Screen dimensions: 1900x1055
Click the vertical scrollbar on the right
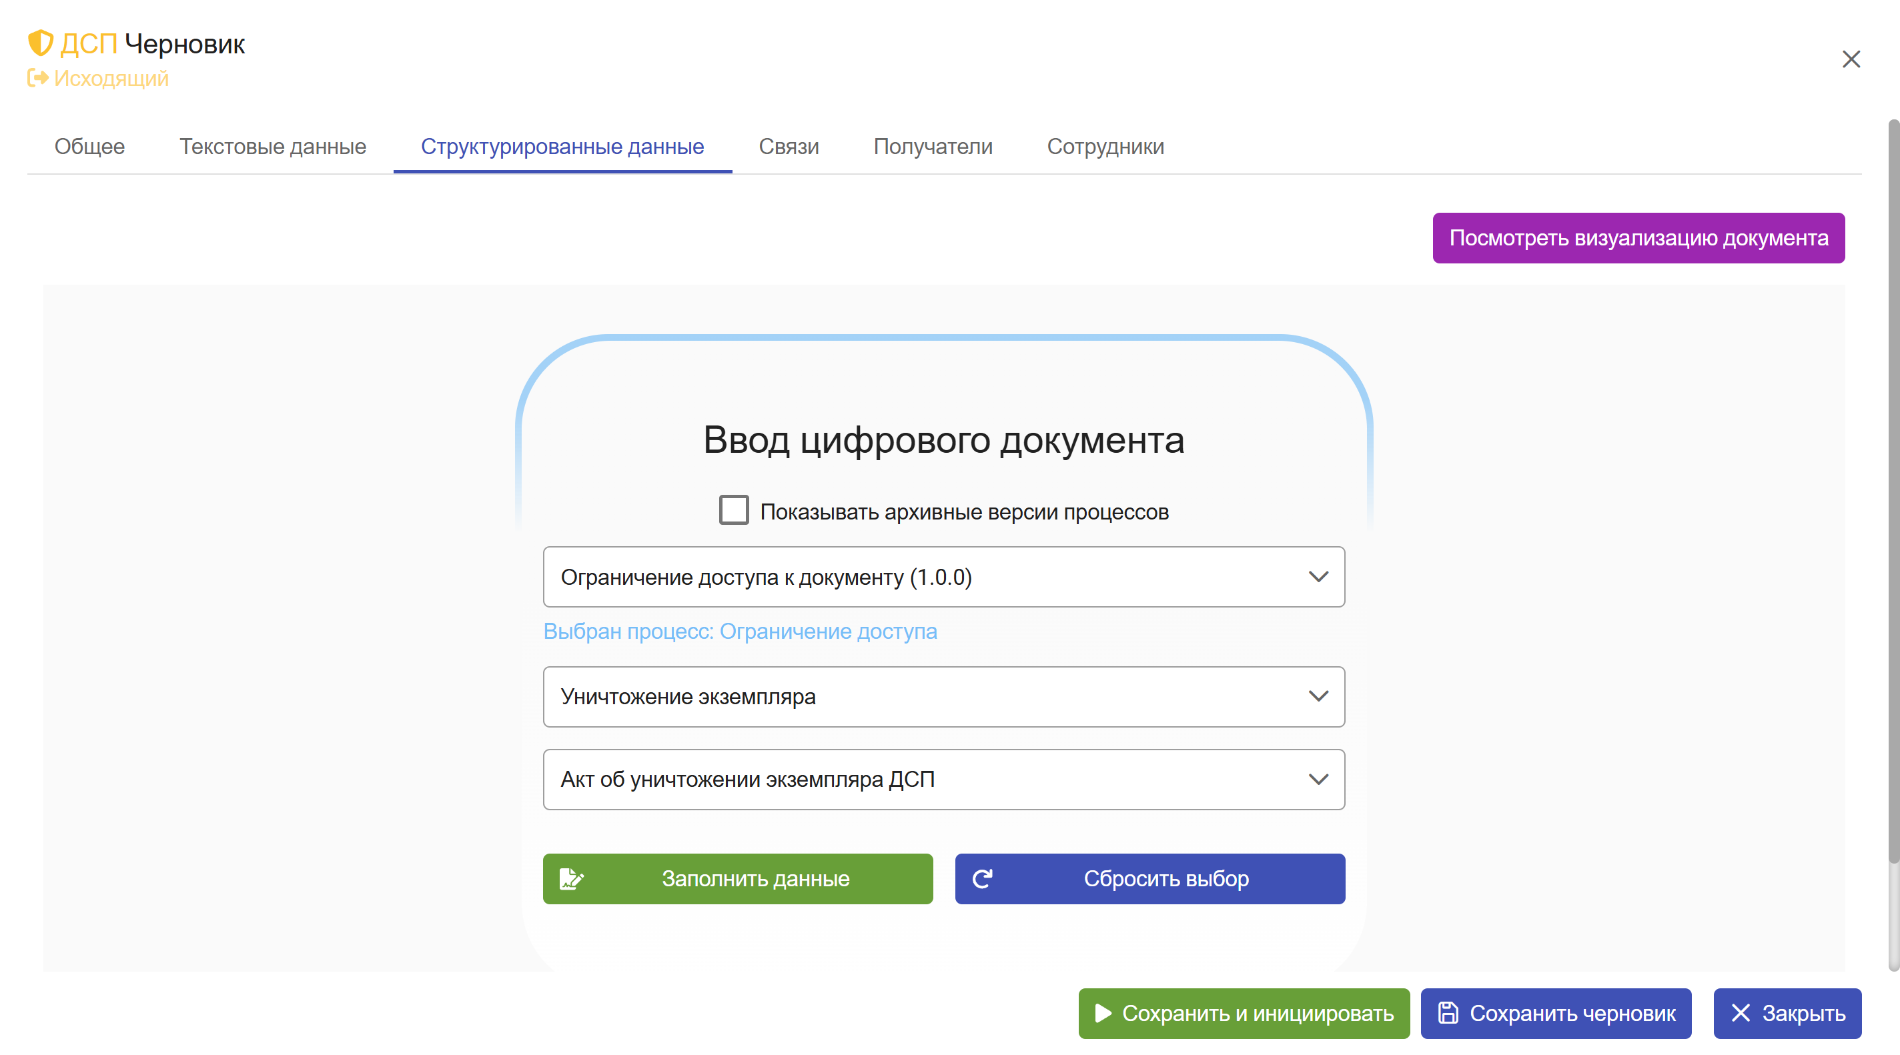[x=1893, y=490]
